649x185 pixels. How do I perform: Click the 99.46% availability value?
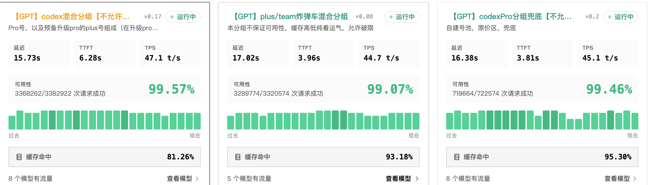609,89
